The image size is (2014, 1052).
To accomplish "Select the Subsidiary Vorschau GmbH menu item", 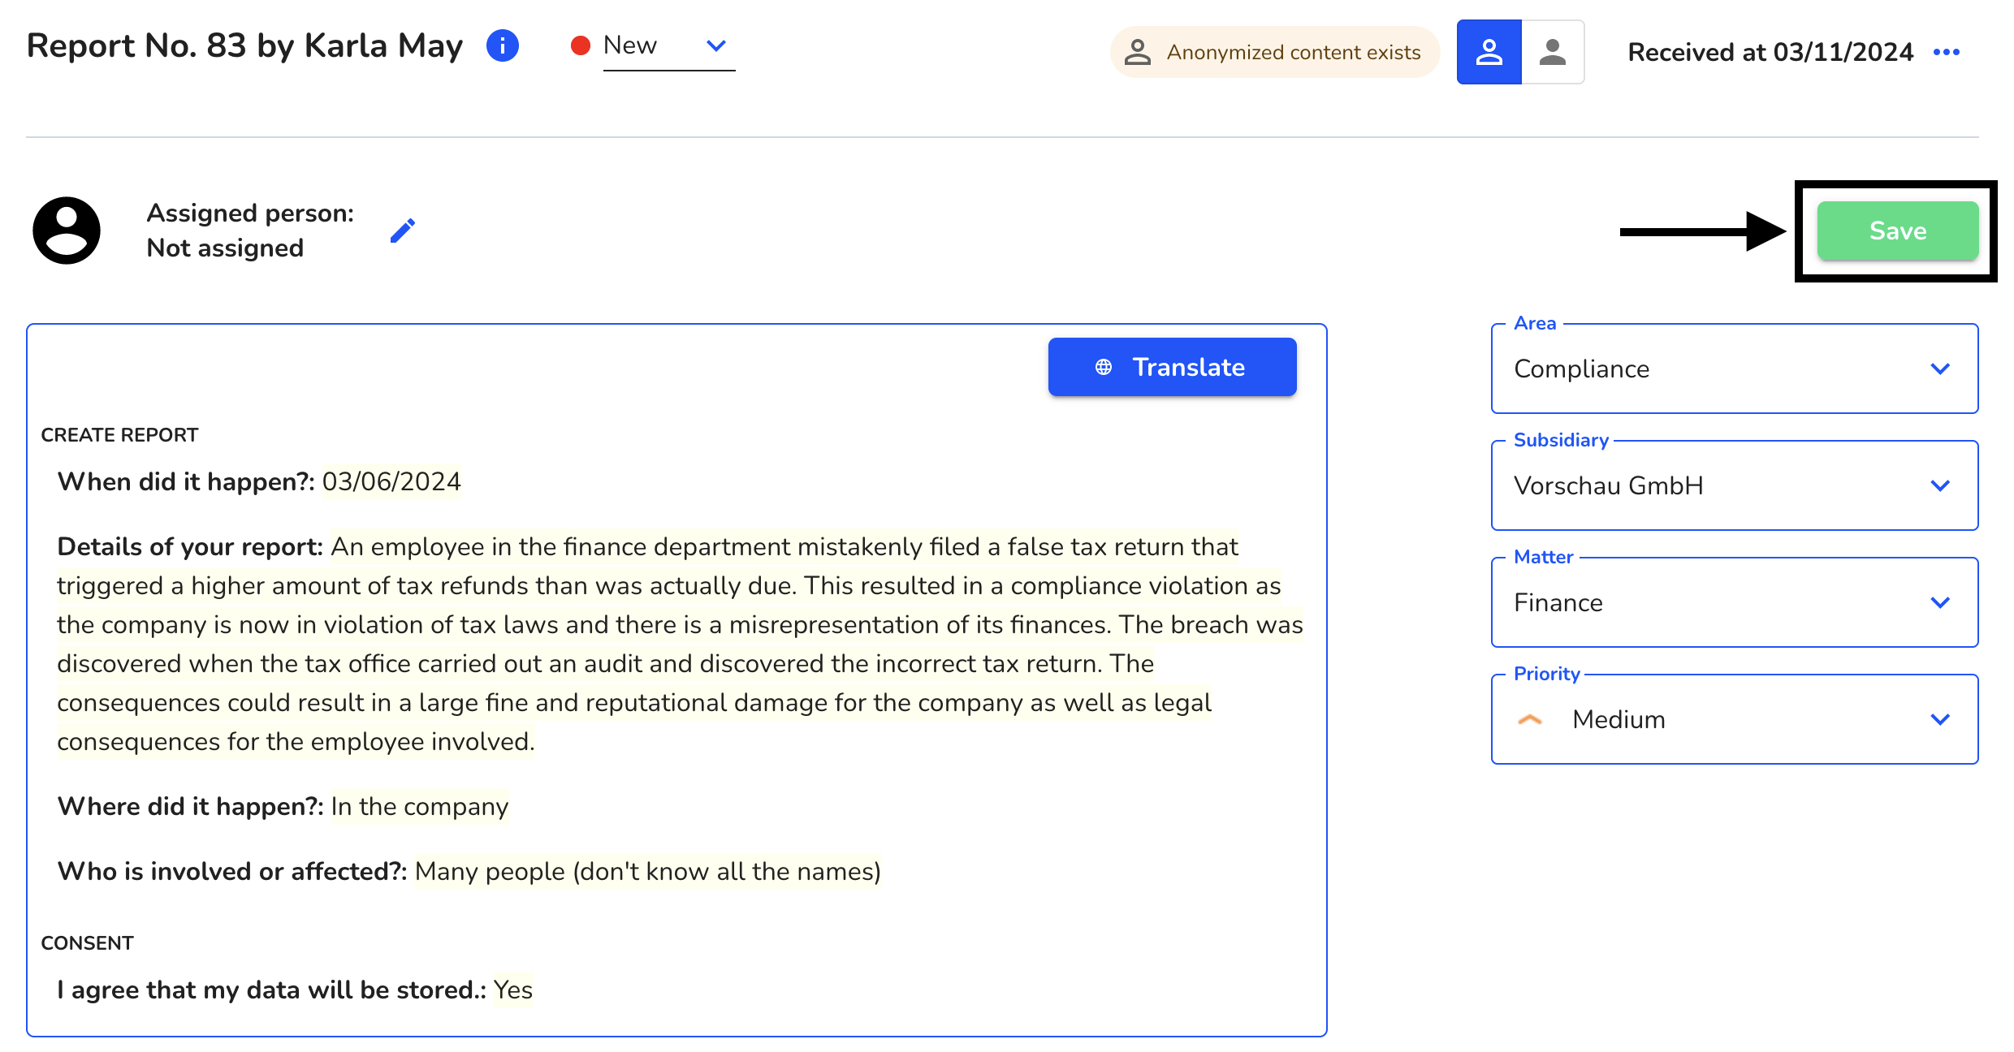I will click(1733, 486).
